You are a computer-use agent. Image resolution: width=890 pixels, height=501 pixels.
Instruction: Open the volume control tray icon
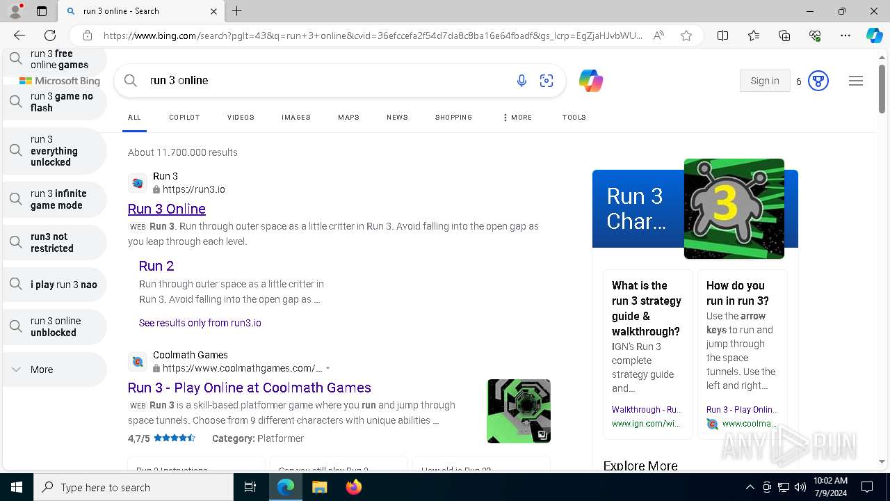[800, 487]
